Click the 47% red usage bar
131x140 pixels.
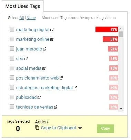coord(107,29)
